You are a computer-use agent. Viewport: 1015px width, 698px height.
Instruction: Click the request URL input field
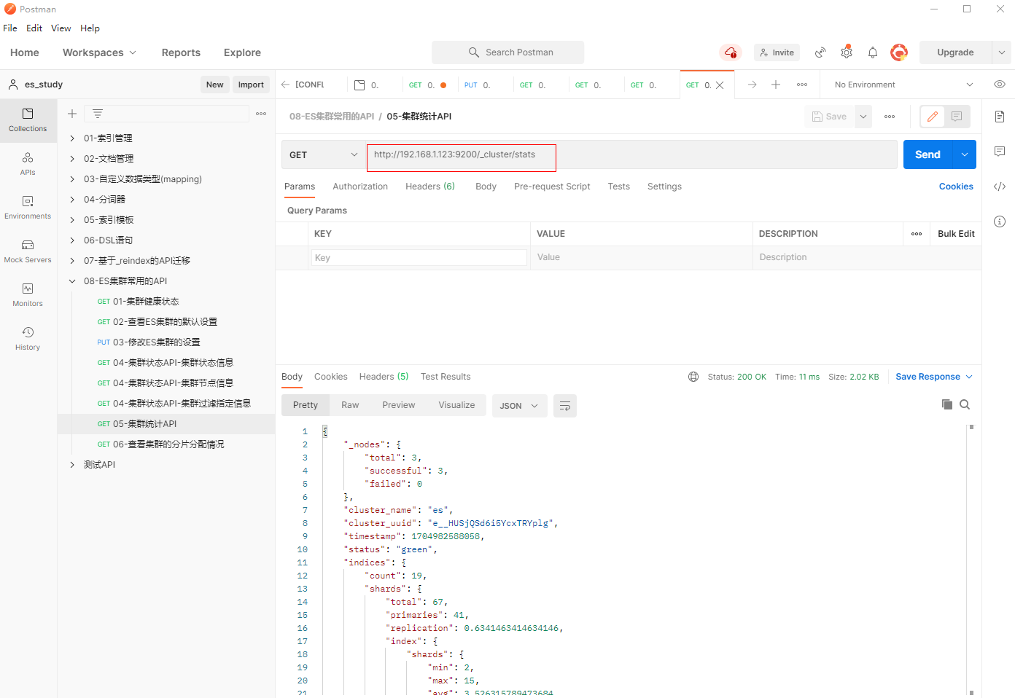click(627, 154)
